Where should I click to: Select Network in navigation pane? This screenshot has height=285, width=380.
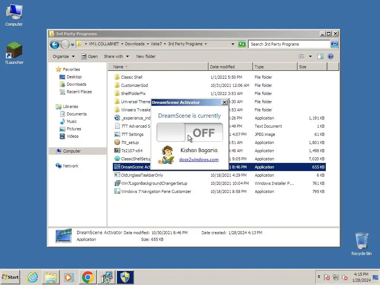coord(70,166)
